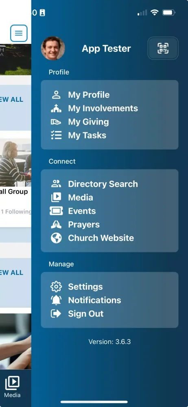The width and height of the screenshot is (188, 407).
Task: Tap the Version: 3.6.3 text
Action: coord(109,341)
